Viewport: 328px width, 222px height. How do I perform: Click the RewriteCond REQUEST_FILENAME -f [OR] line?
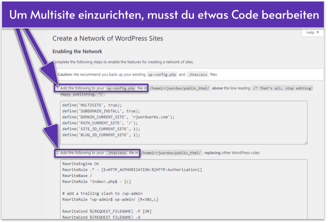tap(107, 211)
